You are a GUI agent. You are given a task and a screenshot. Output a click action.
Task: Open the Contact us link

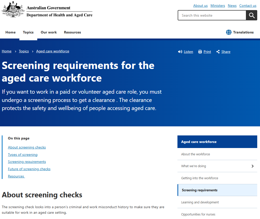pos(248,6)
